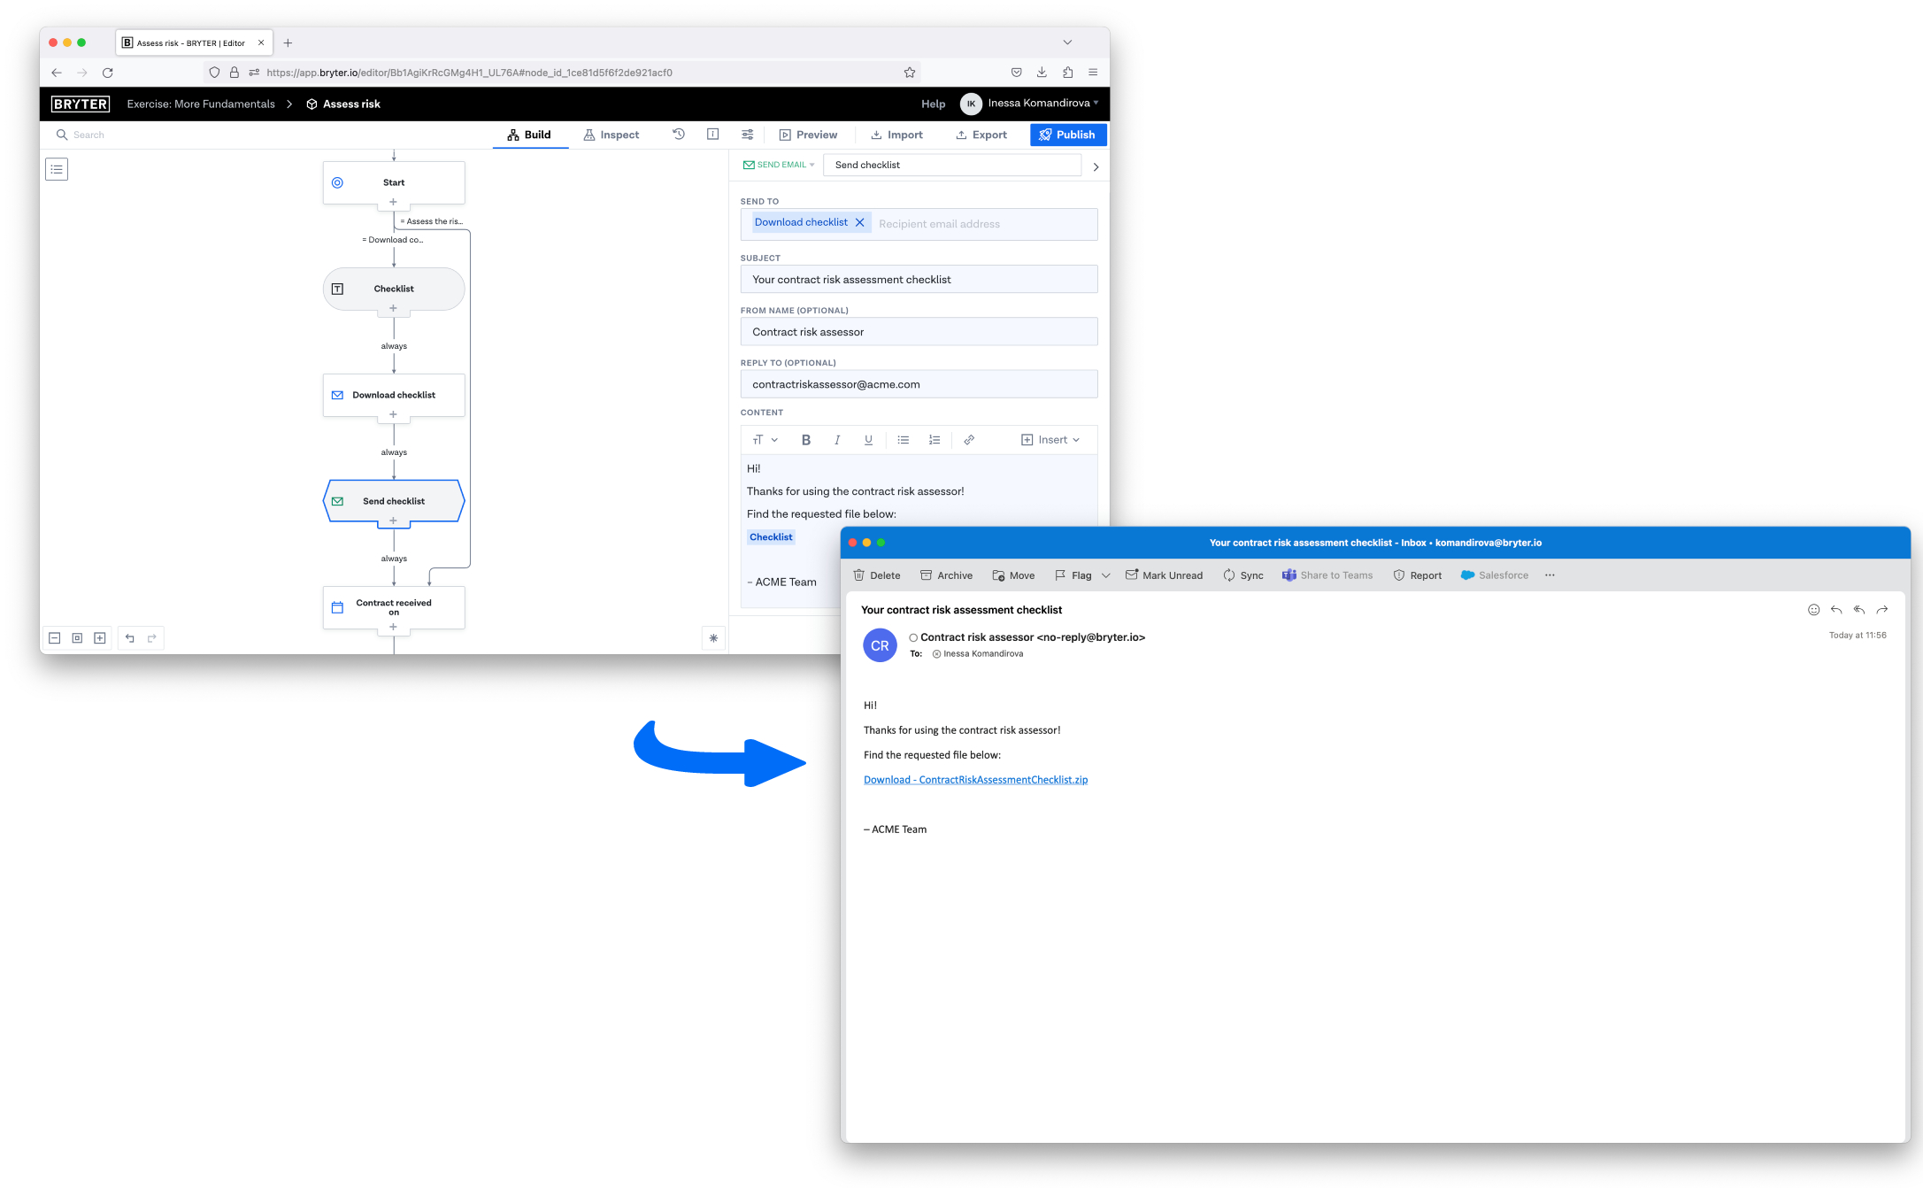Click the info panel icon in BRYTER toolbar
1923x1188 pixels.
point(712,135)
